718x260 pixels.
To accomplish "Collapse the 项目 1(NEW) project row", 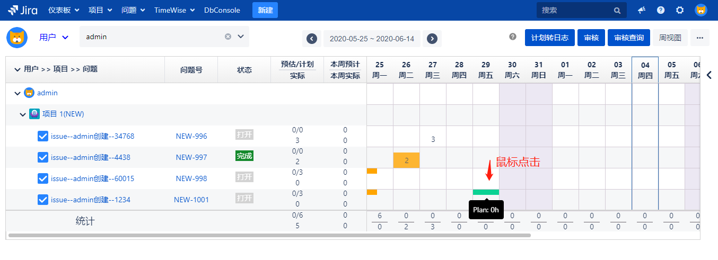I will coord(23,114).
